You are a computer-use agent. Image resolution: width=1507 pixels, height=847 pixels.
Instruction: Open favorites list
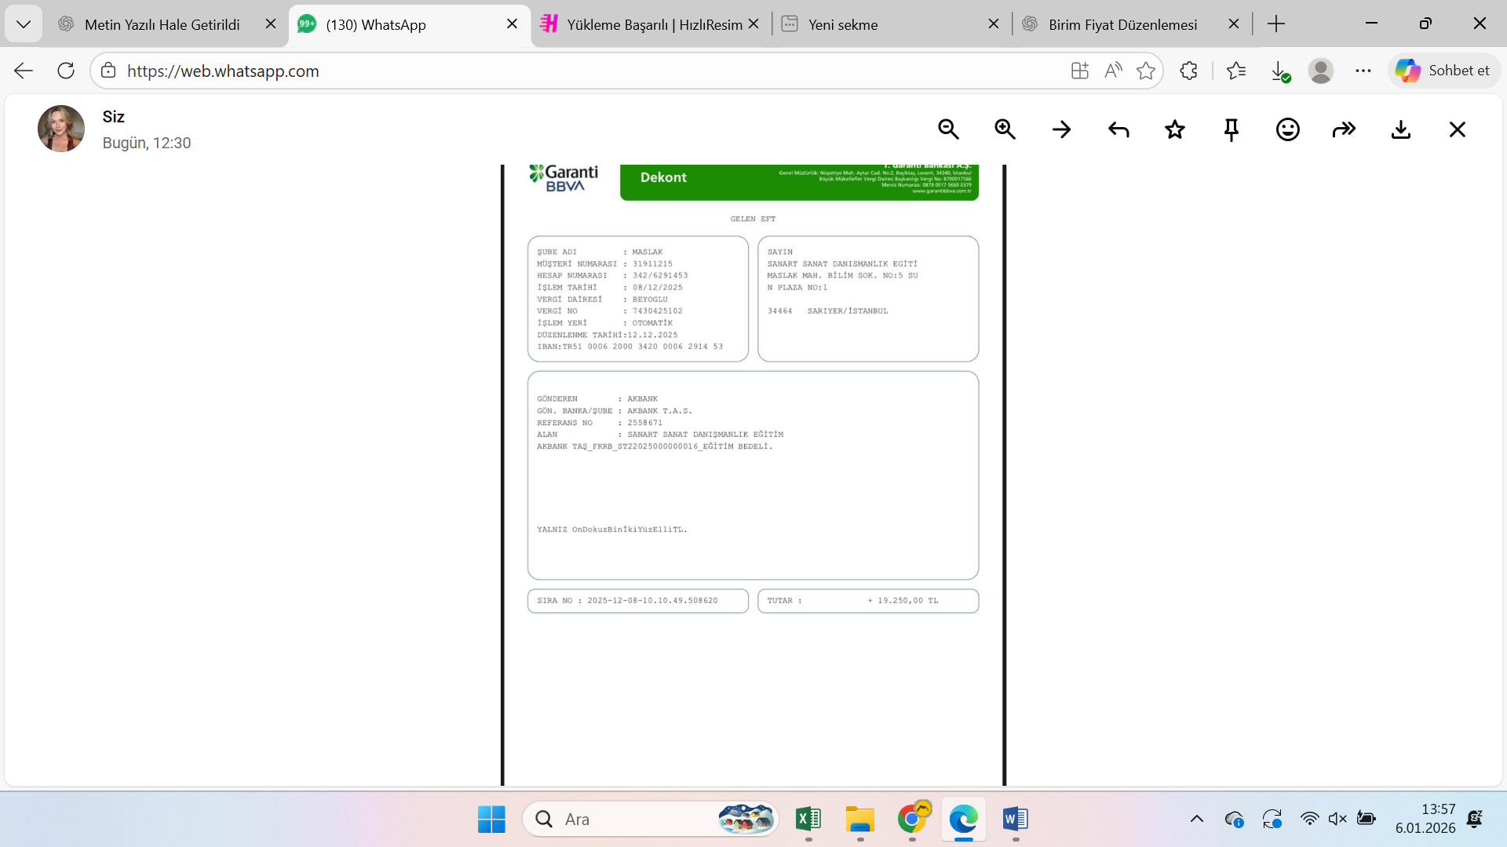tap(1236, 71)
